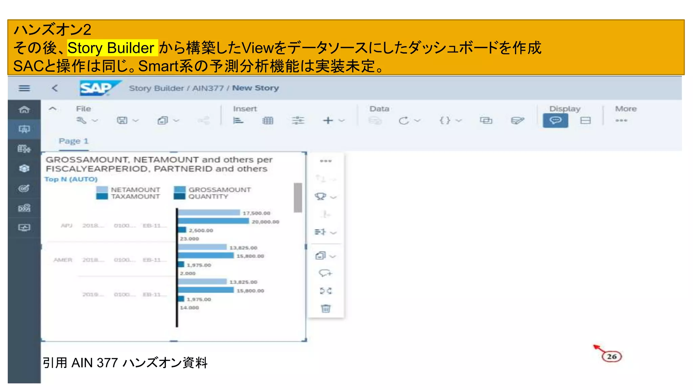
Task: Collapse the toolbar with the chevron
Action: [x=53, y=109]
